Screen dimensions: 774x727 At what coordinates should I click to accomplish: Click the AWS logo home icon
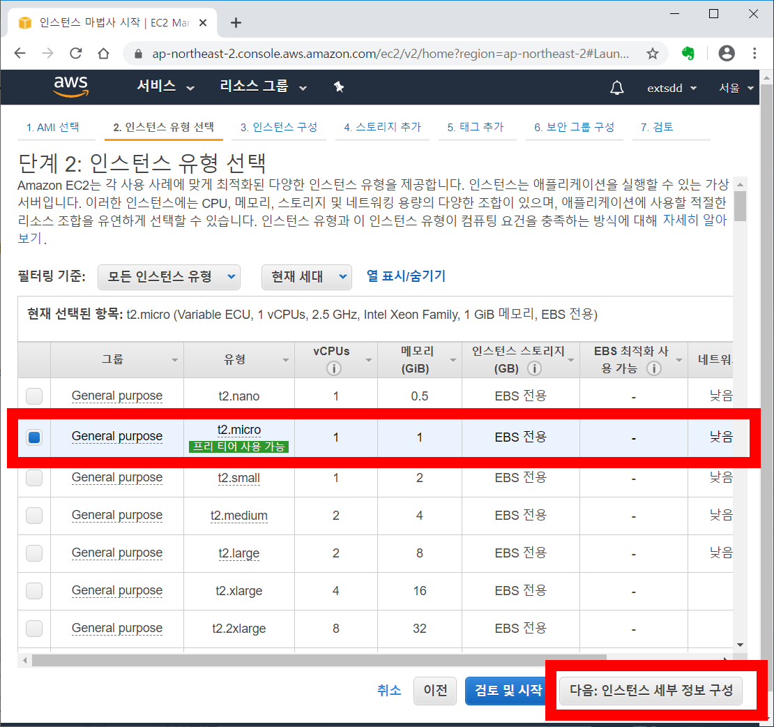coord(70,87)
